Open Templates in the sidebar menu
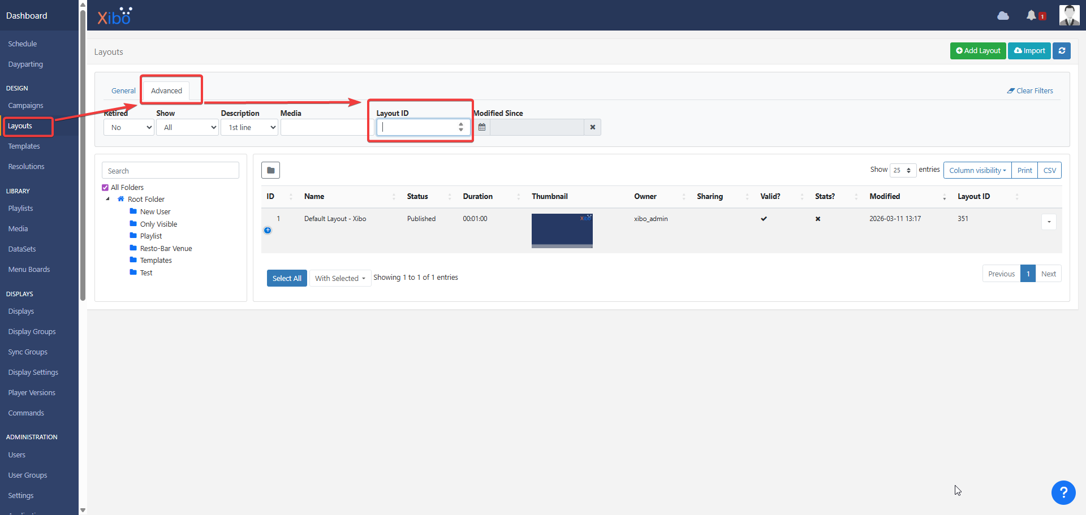This screenshot has height=515, width=1086. (24, 146)
